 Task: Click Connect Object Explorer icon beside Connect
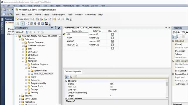pyautogui.click(x=27, y=32)
